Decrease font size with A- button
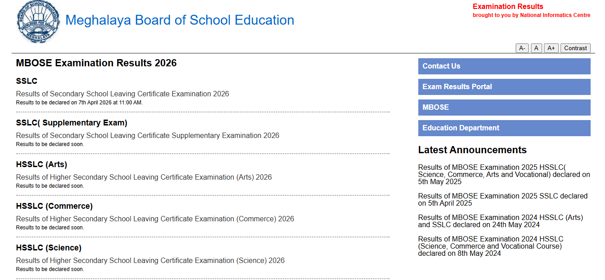The height and width of the screenshot is (280, 605). [522, 48]
